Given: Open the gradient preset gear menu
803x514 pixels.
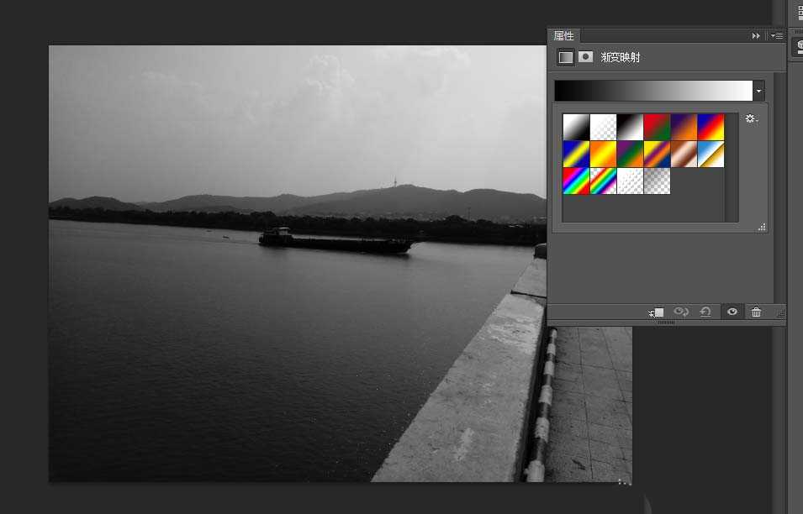Looking at the screenshot, I should (x=751, y=119).
